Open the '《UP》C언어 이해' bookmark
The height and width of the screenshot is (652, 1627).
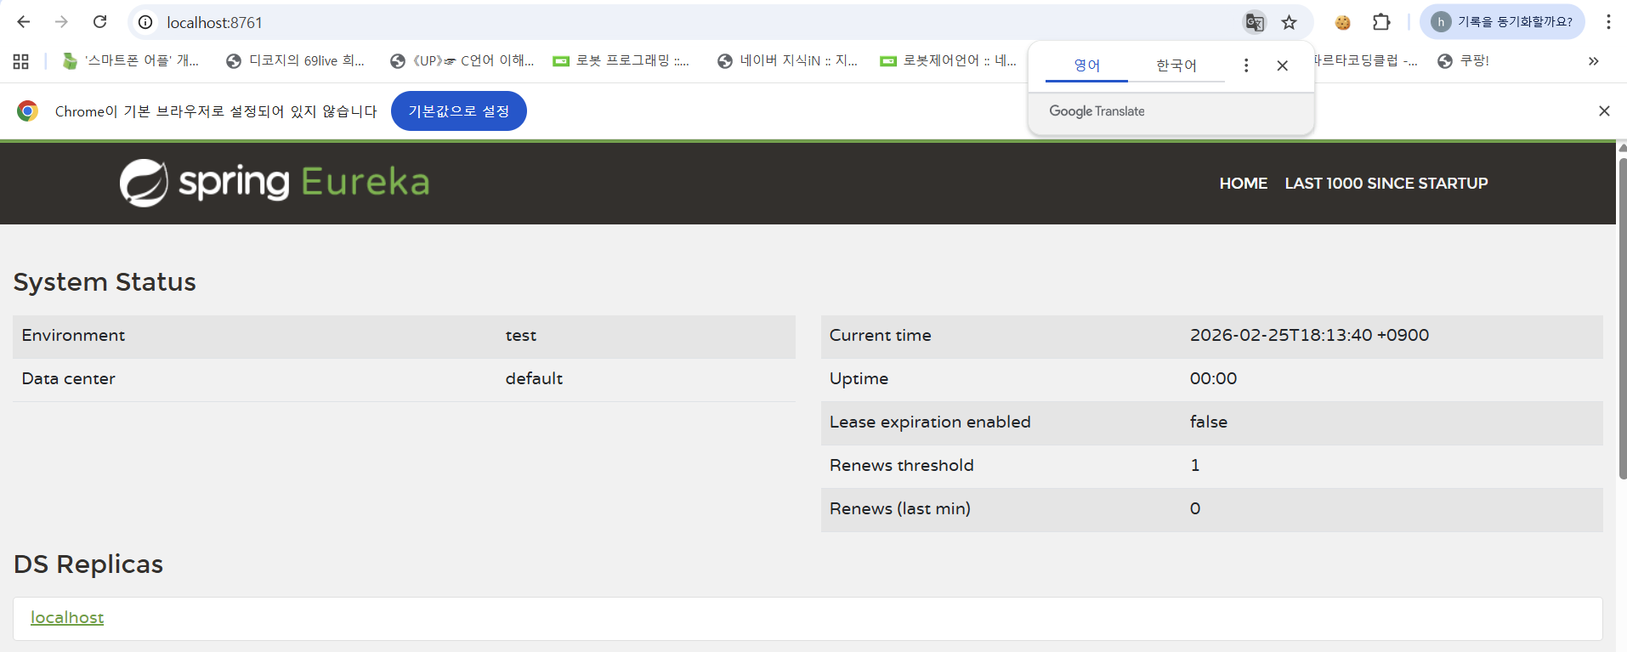(462, 61)
